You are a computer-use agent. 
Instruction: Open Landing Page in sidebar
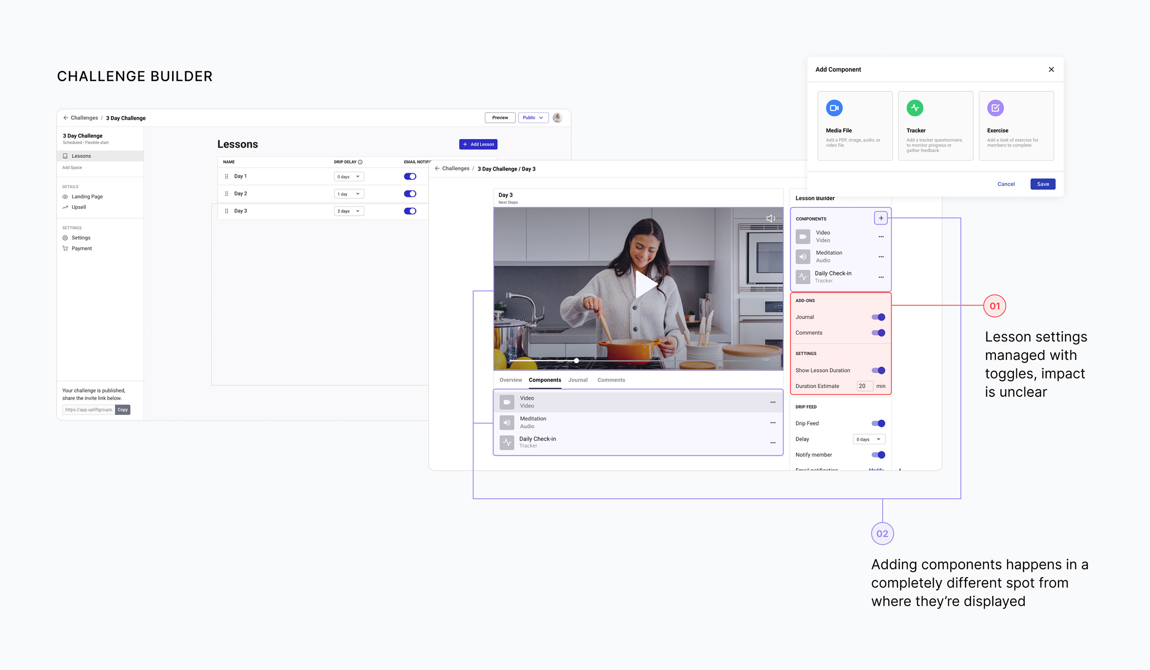[87, 196]
